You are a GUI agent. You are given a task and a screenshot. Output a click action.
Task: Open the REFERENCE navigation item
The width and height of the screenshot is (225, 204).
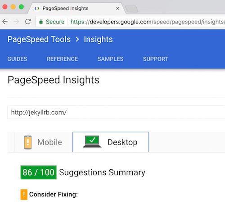point(62,59)
